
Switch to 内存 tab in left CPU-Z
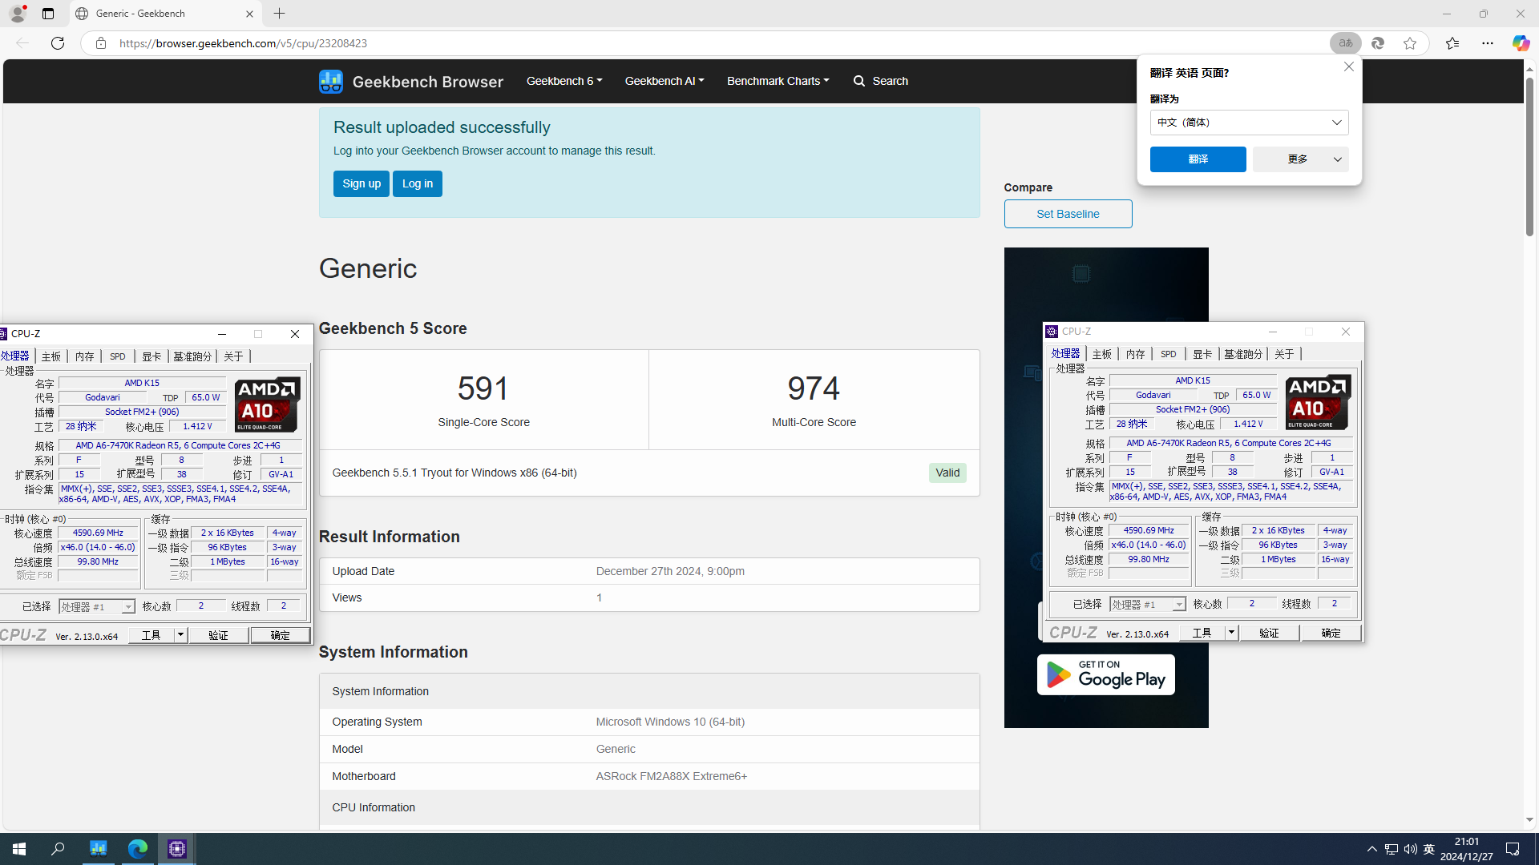click(85, 356)
